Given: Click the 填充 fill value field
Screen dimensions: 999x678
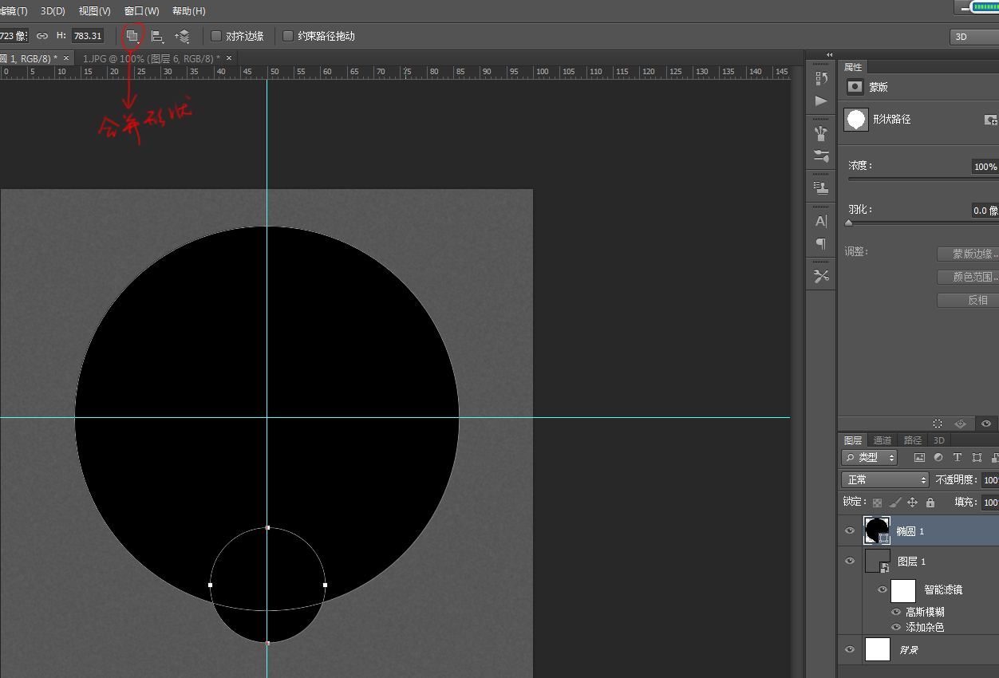Looking at the screenshot, I should (990, 503).
